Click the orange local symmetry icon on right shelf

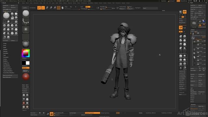tap(181, 28)
